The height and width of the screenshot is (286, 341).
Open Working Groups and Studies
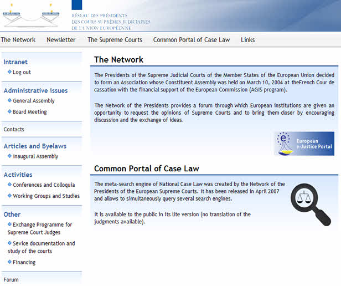pos(46,196)
